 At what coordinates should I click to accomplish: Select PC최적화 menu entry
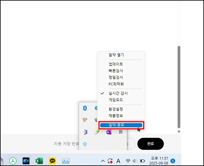click(x=121, y=84)
